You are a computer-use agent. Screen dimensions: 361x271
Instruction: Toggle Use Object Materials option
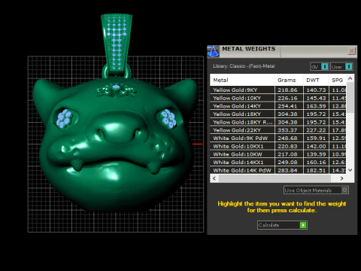click(316, 190)
